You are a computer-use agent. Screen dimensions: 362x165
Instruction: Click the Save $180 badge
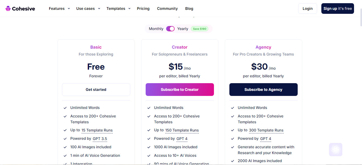pyautogui.click(x=200, y=29)
